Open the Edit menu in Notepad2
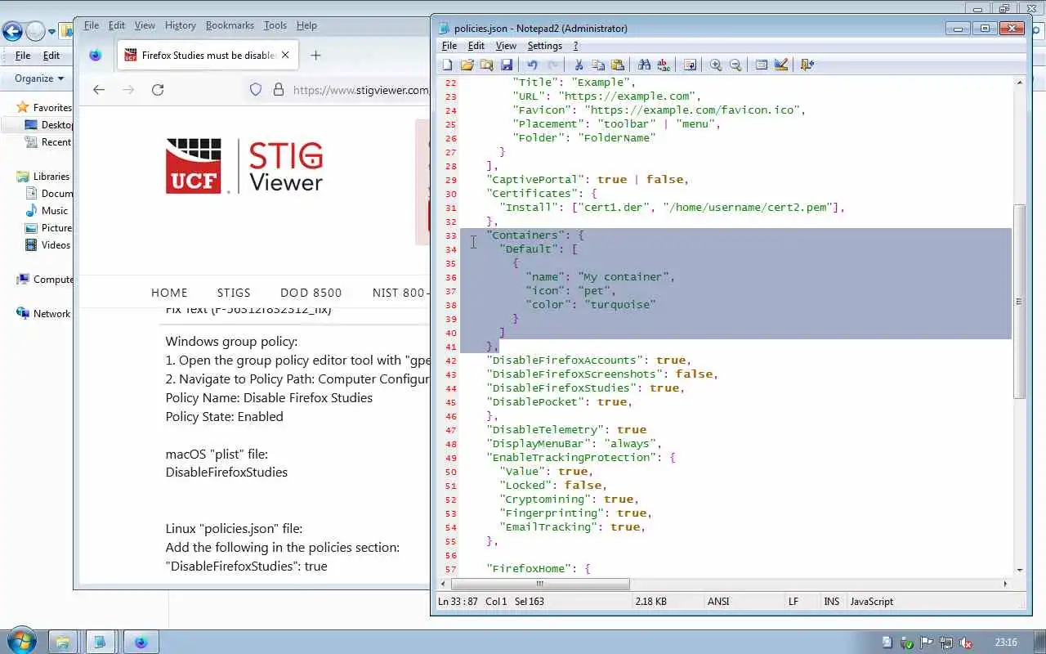 [476, 46]
